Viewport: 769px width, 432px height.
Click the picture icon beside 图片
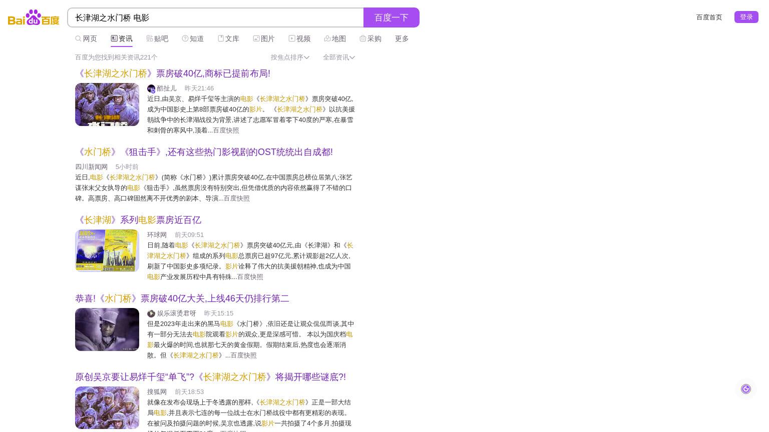pos(256,38)
